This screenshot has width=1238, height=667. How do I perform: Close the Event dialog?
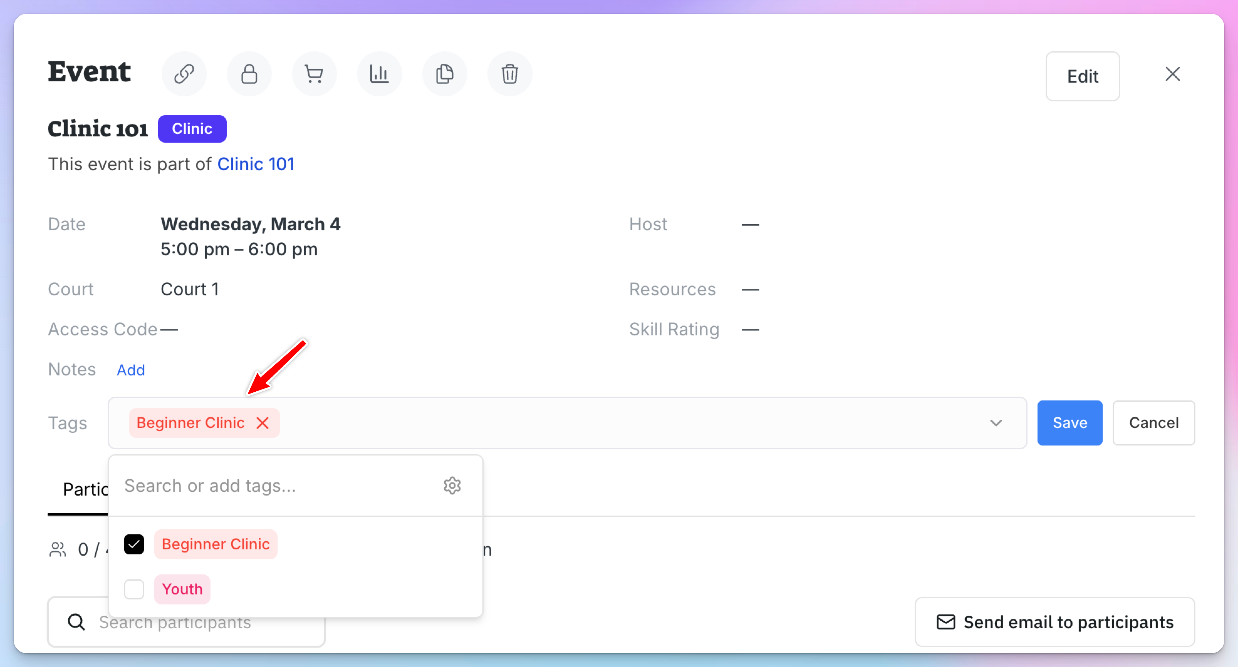pyautogui.click(x=1173, y=74)
